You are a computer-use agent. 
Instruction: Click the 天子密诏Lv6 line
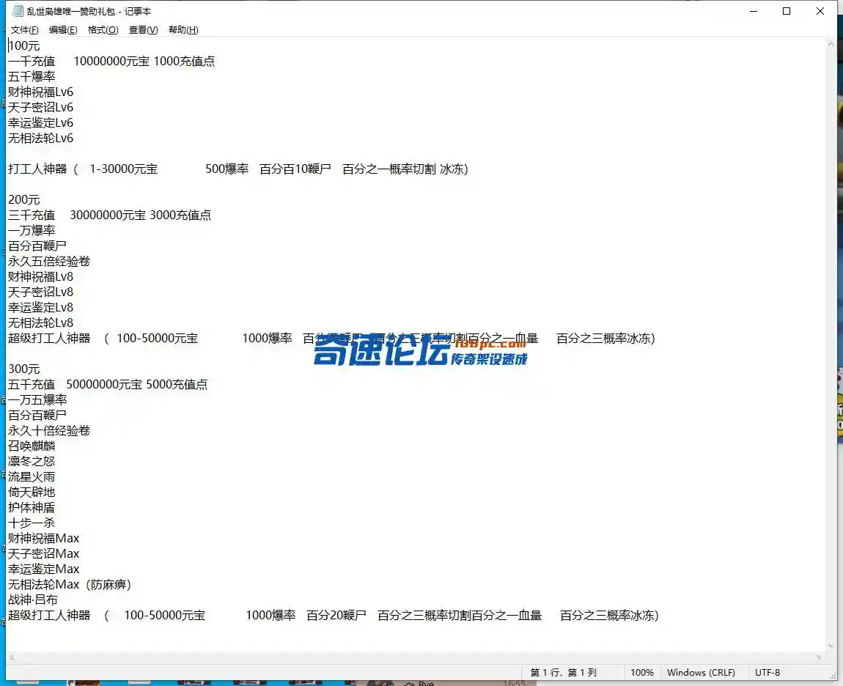coord(40,107)
